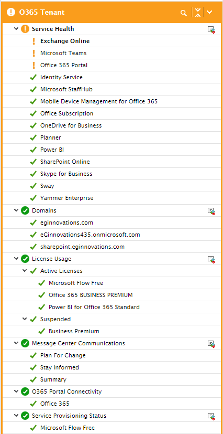Select Office 365 under Portal Connectivity

(x=54, y=404)
